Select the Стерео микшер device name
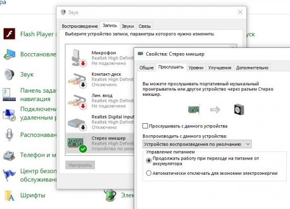The width and height of the screenshot is (290, 209). click(109, 138)
